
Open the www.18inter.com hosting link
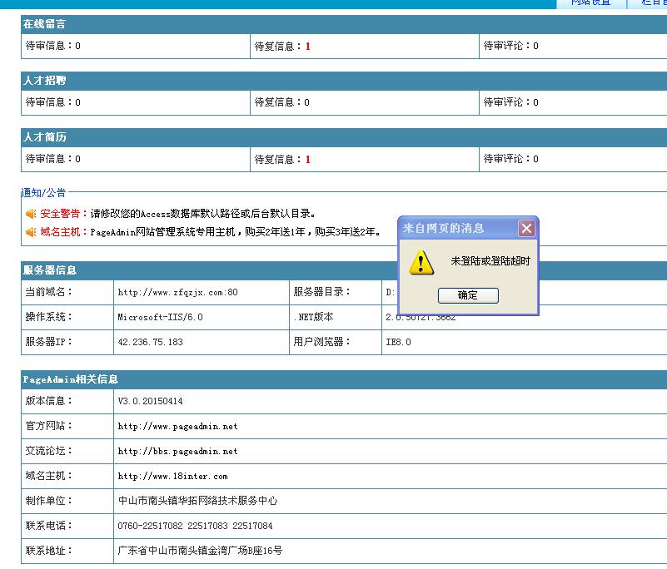point(172,476)
